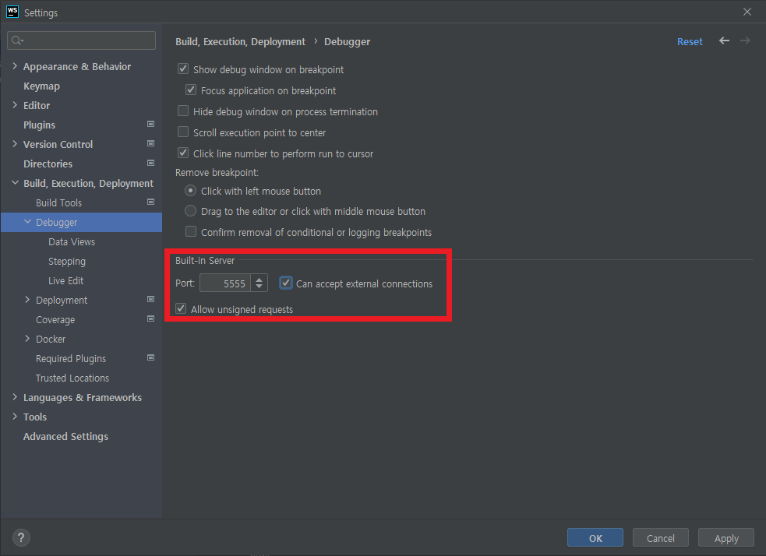766x556 pixels.
Task: Select Data Views under Debugger
Action: click(x=72, y=241)
